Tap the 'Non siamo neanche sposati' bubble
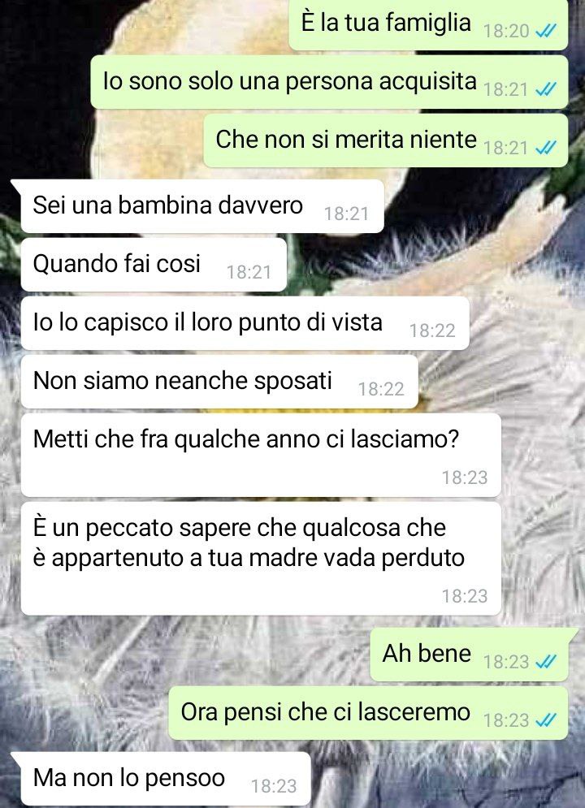 (219, 382)
